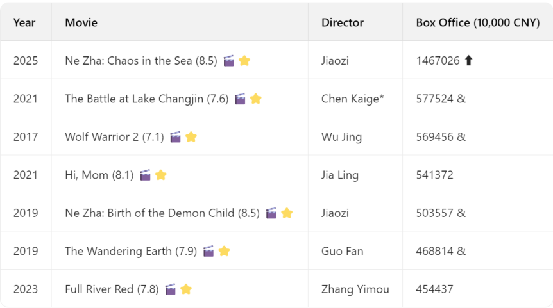Click the clapperboard icon in the Wolf Warrior 2 row
The height and width of the screenshot is (308, 553).
coord(176,137)
